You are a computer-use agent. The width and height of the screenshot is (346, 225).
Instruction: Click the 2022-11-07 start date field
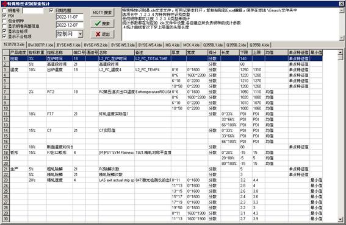coord(70,17)
